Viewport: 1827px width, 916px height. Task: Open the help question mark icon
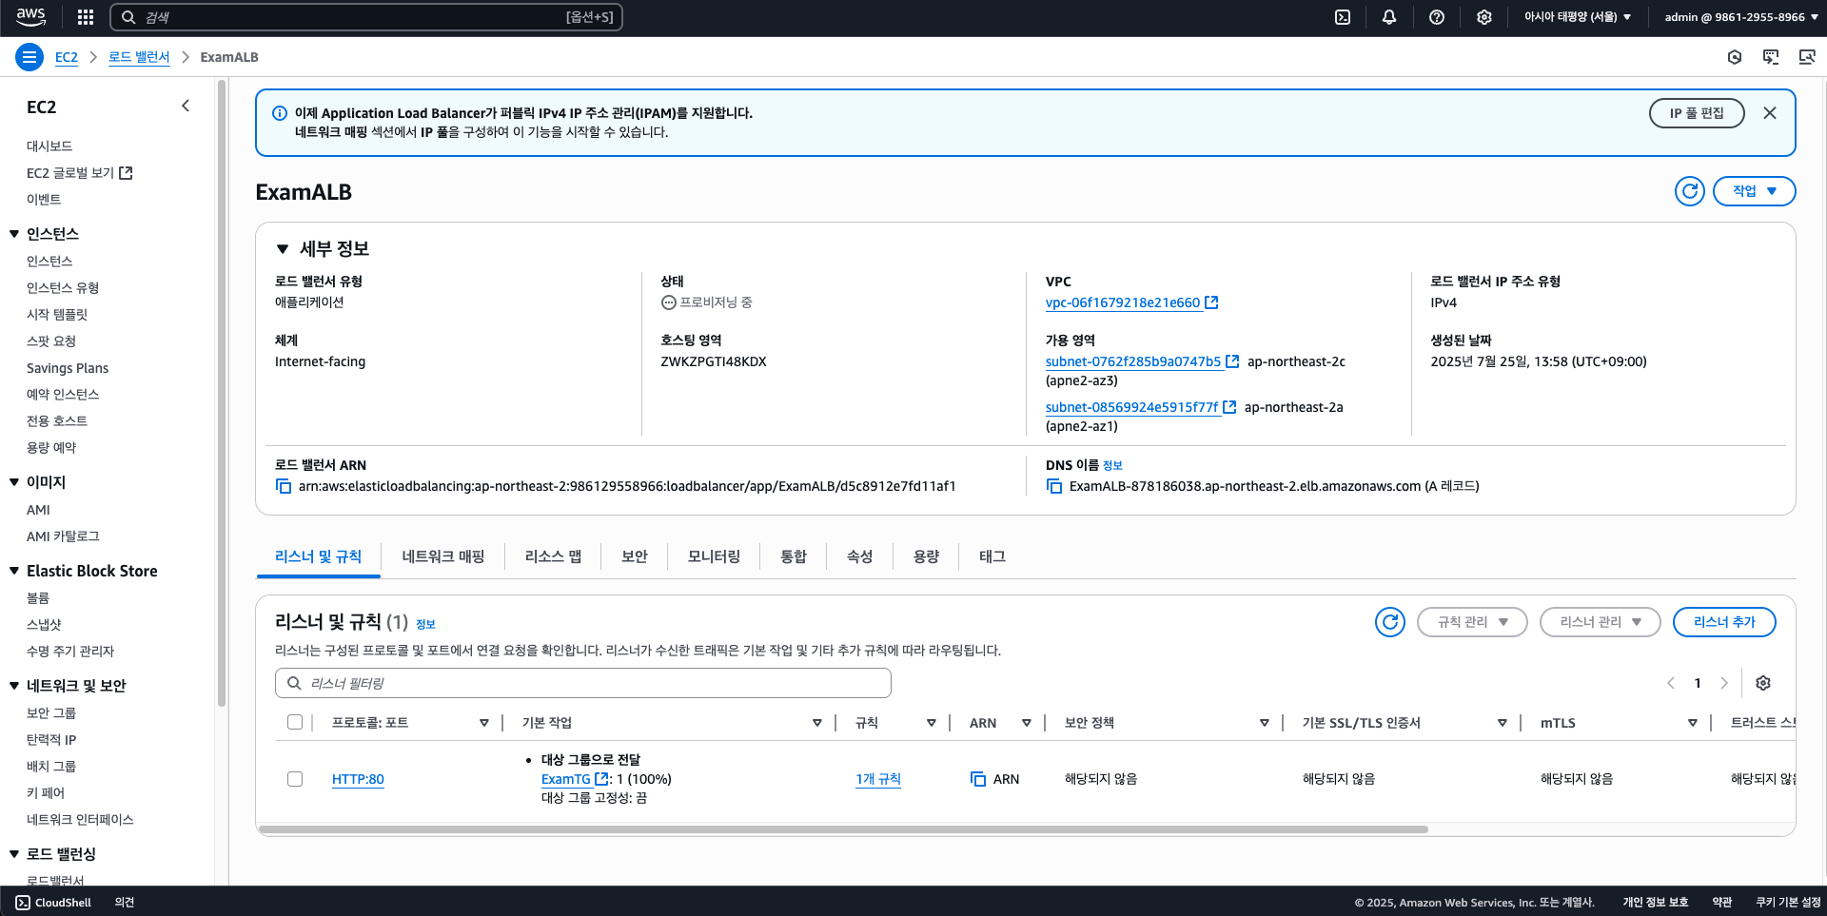1437,17
